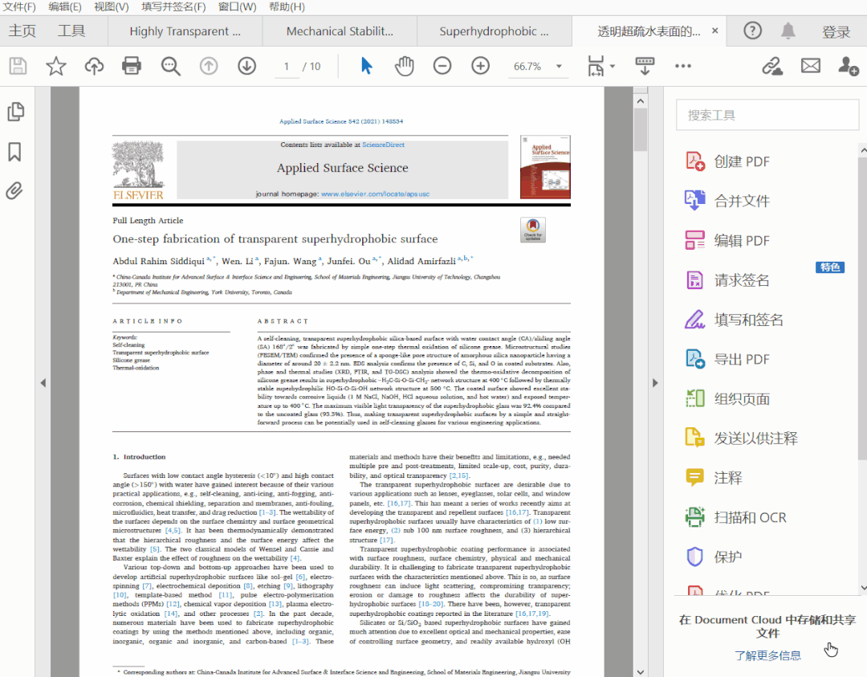
Task: Collapse the right tools pane arrow
Action: coord(655,383)
